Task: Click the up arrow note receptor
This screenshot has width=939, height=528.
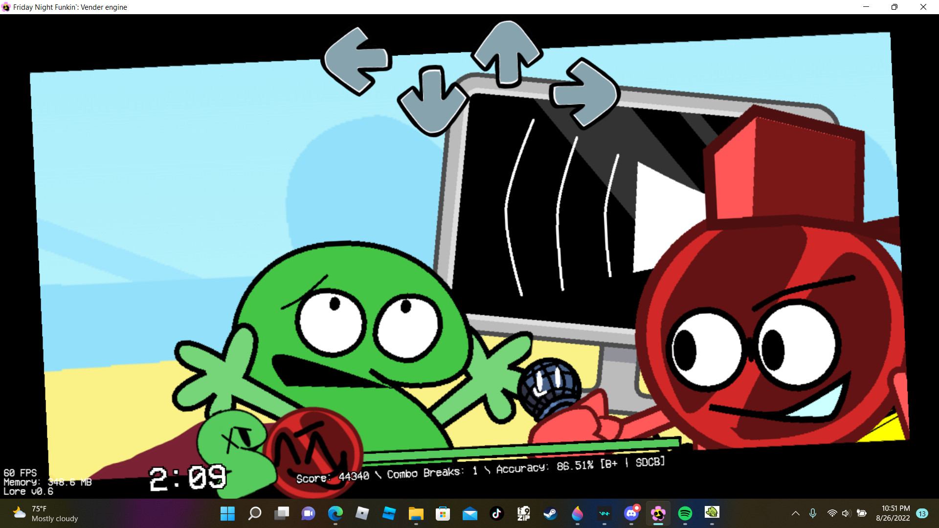Action: 508,53
